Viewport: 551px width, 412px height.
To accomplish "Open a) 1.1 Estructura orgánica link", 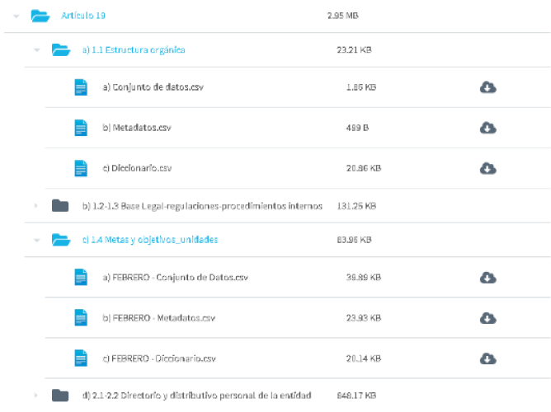I will (134, 49).
